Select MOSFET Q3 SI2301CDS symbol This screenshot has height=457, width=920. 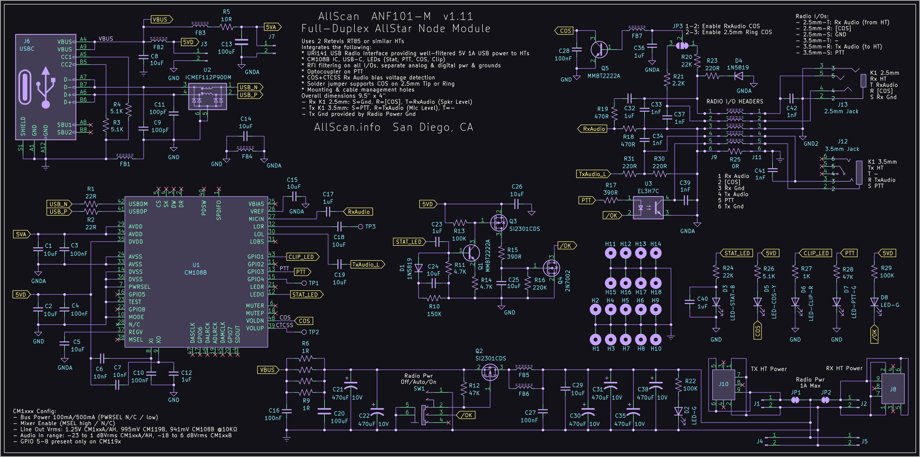pyautogui.click(x=499, y=223)
